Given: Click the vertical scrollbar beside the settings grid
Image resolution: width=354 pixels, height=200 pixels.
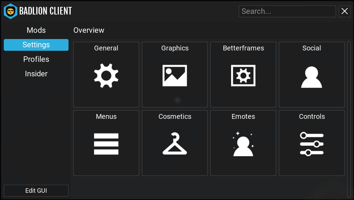Looking at the screenshot, I should pos(349,120).
